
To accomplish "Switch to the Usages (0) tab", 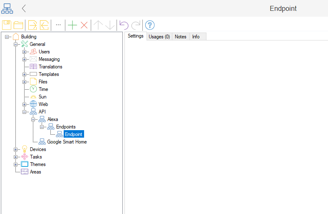I will point(159,37).
